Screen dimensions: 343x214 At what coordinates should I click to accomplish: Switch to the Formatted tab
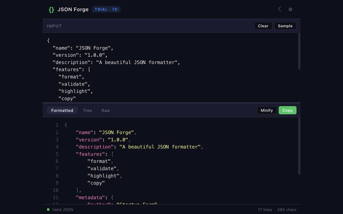click(x=62, y=110)
